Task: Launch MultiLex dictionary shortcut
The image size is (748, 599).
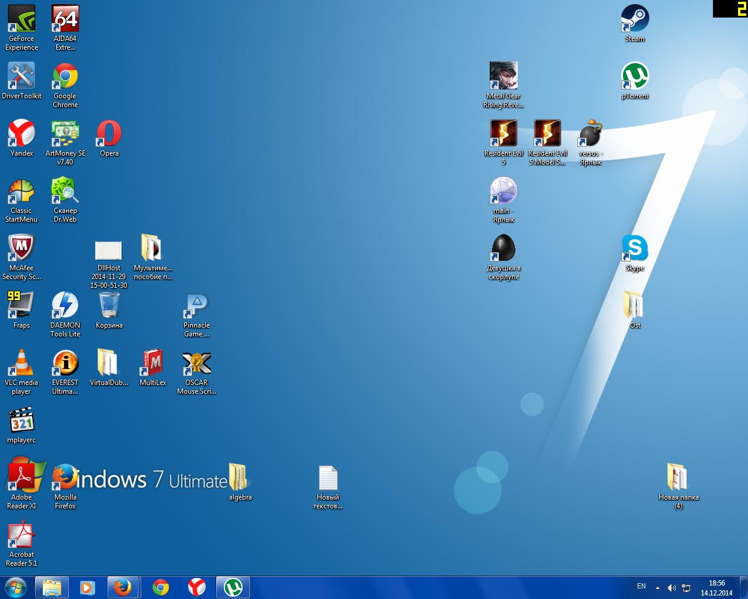Action: coord(153,367)
